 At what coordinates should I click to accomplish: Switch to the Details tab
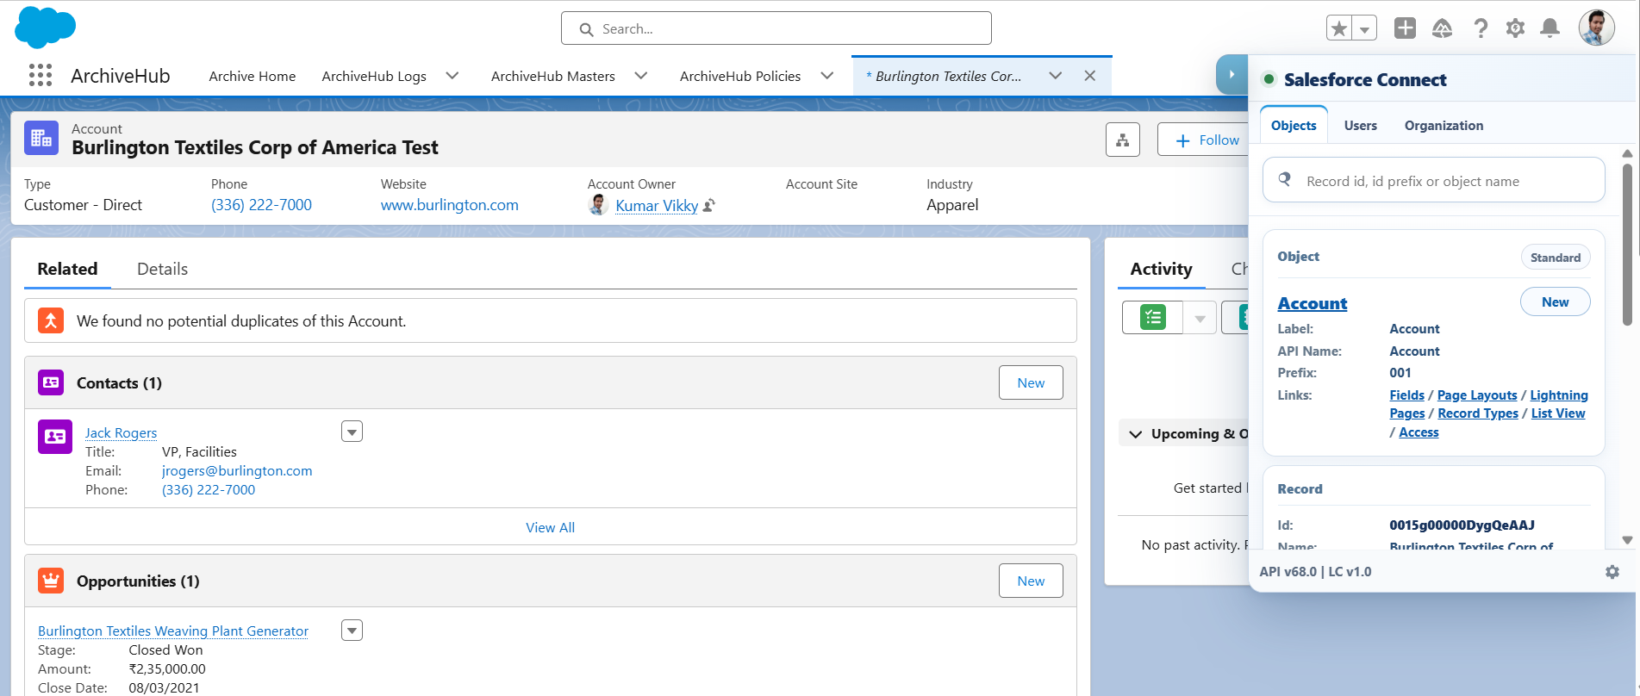click(162, 269)
